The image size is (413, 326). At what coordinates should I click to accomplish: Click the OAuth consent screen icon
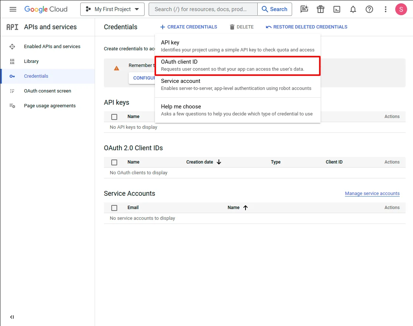(x=12, y=91)
